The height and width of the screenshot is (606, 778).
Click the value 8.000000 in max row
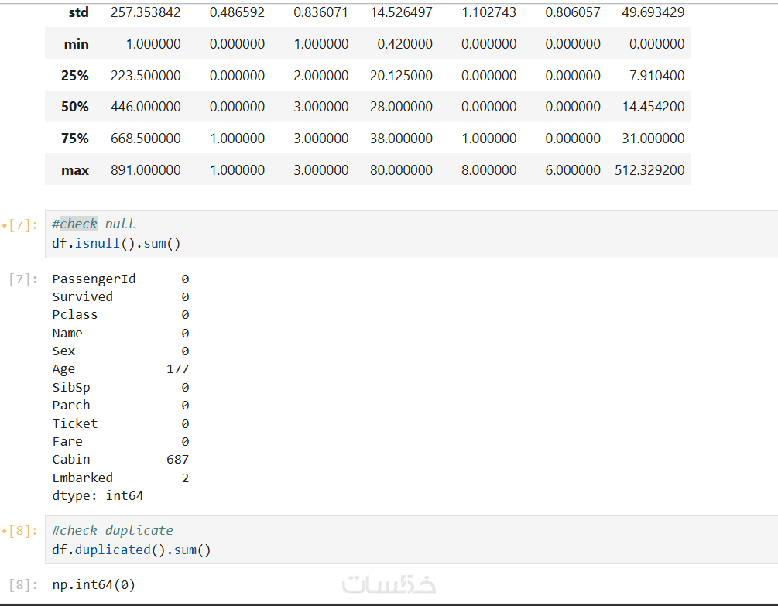[x=488, y=170]
